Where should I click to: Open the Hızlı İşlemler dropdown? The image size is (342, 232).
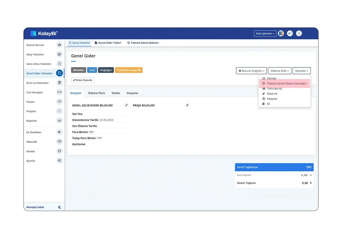point(265,34)
